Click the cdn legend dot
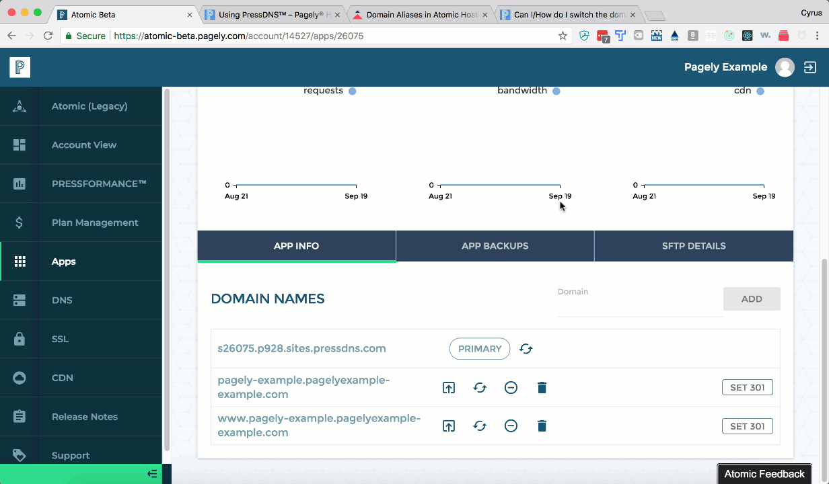The height and width of the screenshot is (484, 829). point(760,91)
